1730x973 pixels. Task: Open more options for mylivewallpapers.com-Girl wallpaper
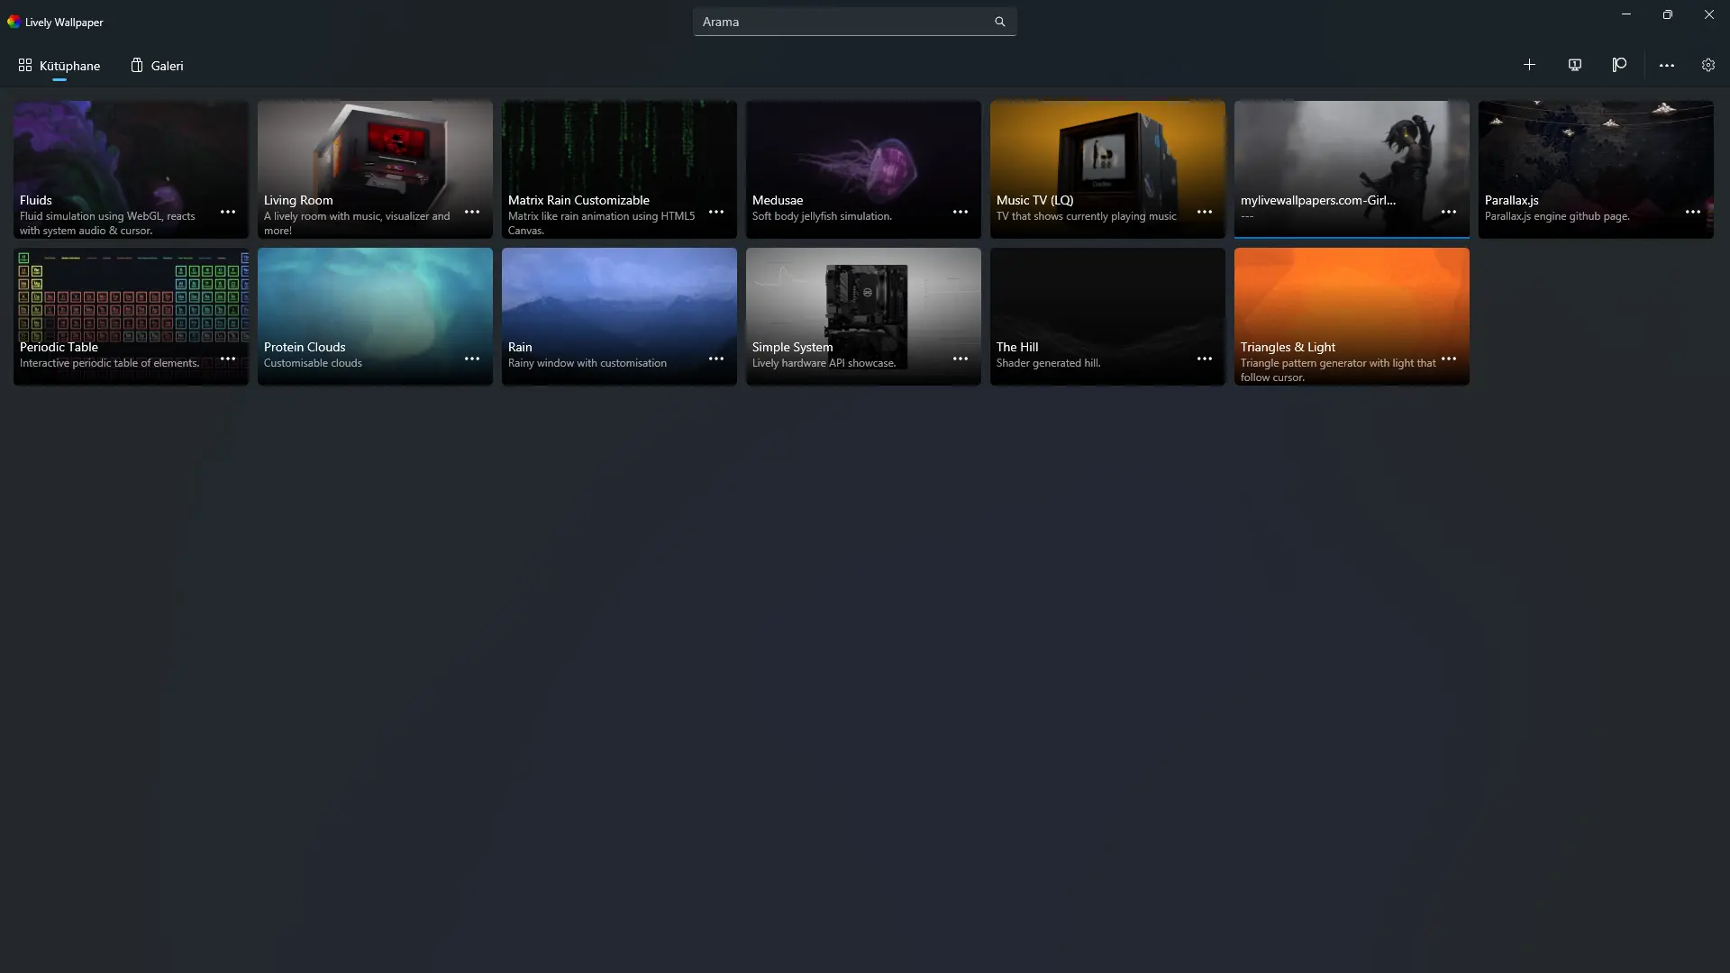click(1449, 212)
